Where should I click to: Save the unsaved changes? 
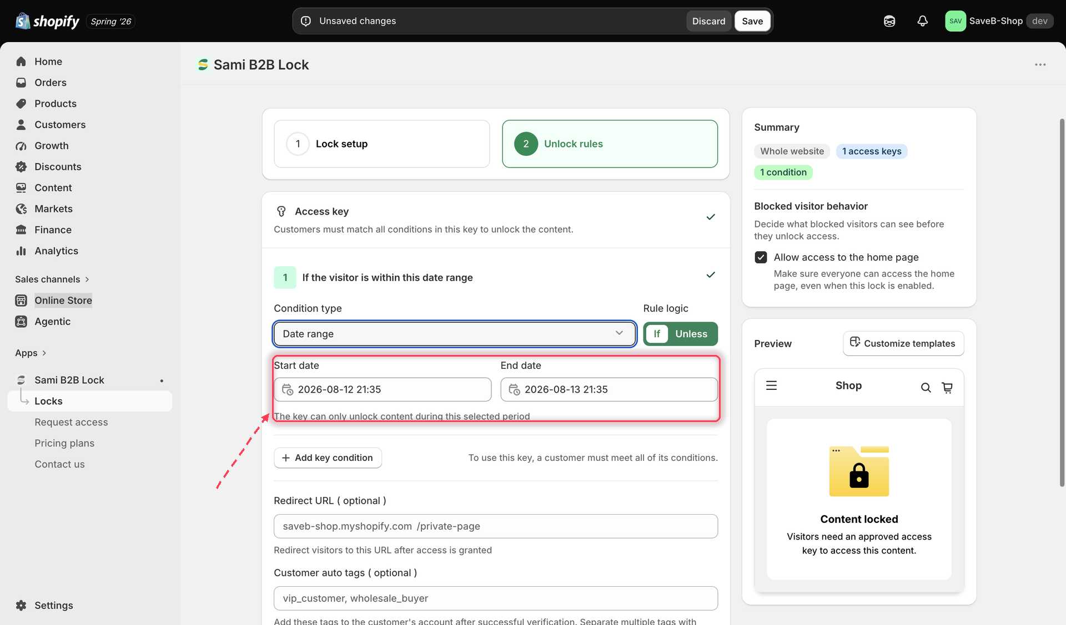click(752, 21)
